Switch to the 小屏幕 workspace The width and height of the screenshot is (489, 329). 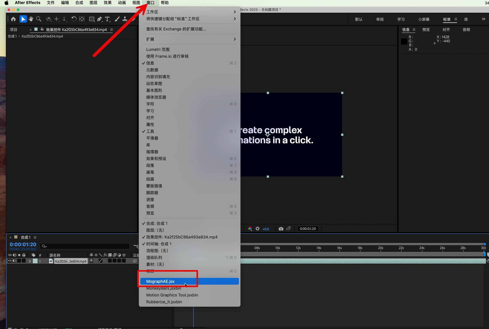coord(424,19)
